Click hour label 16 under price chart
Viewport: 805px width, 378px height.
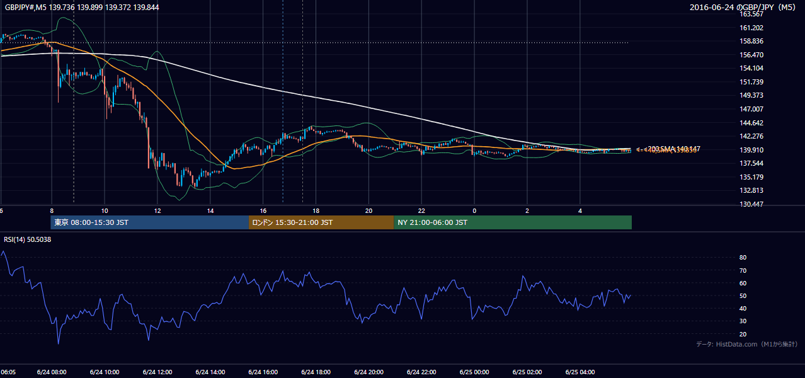click(x=263, y=210)
